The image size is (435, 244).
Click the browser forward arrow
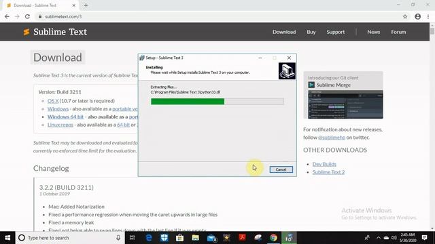pyautogui.click(x=17, y=16)
